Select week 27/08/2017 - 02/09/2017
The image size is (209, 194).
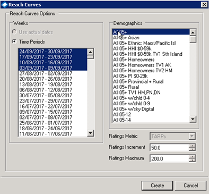point(53,73)
